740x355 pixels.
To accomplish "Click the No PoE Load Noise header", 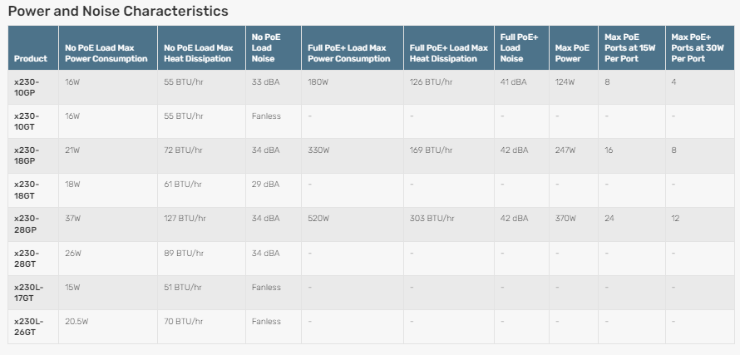I will pos(266,47).
